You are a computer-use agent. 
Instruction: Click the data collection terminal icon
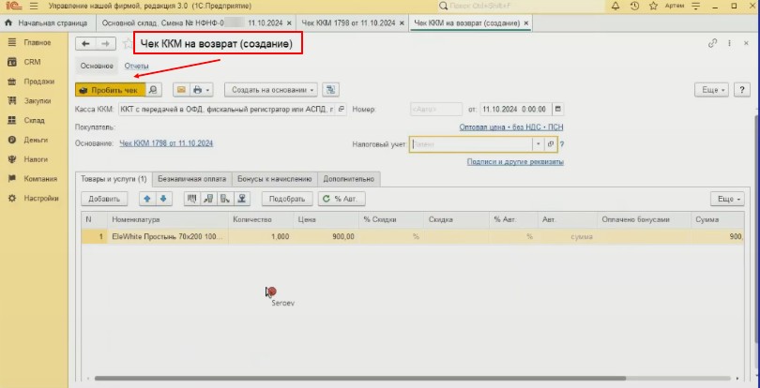[x=225, y=199]
